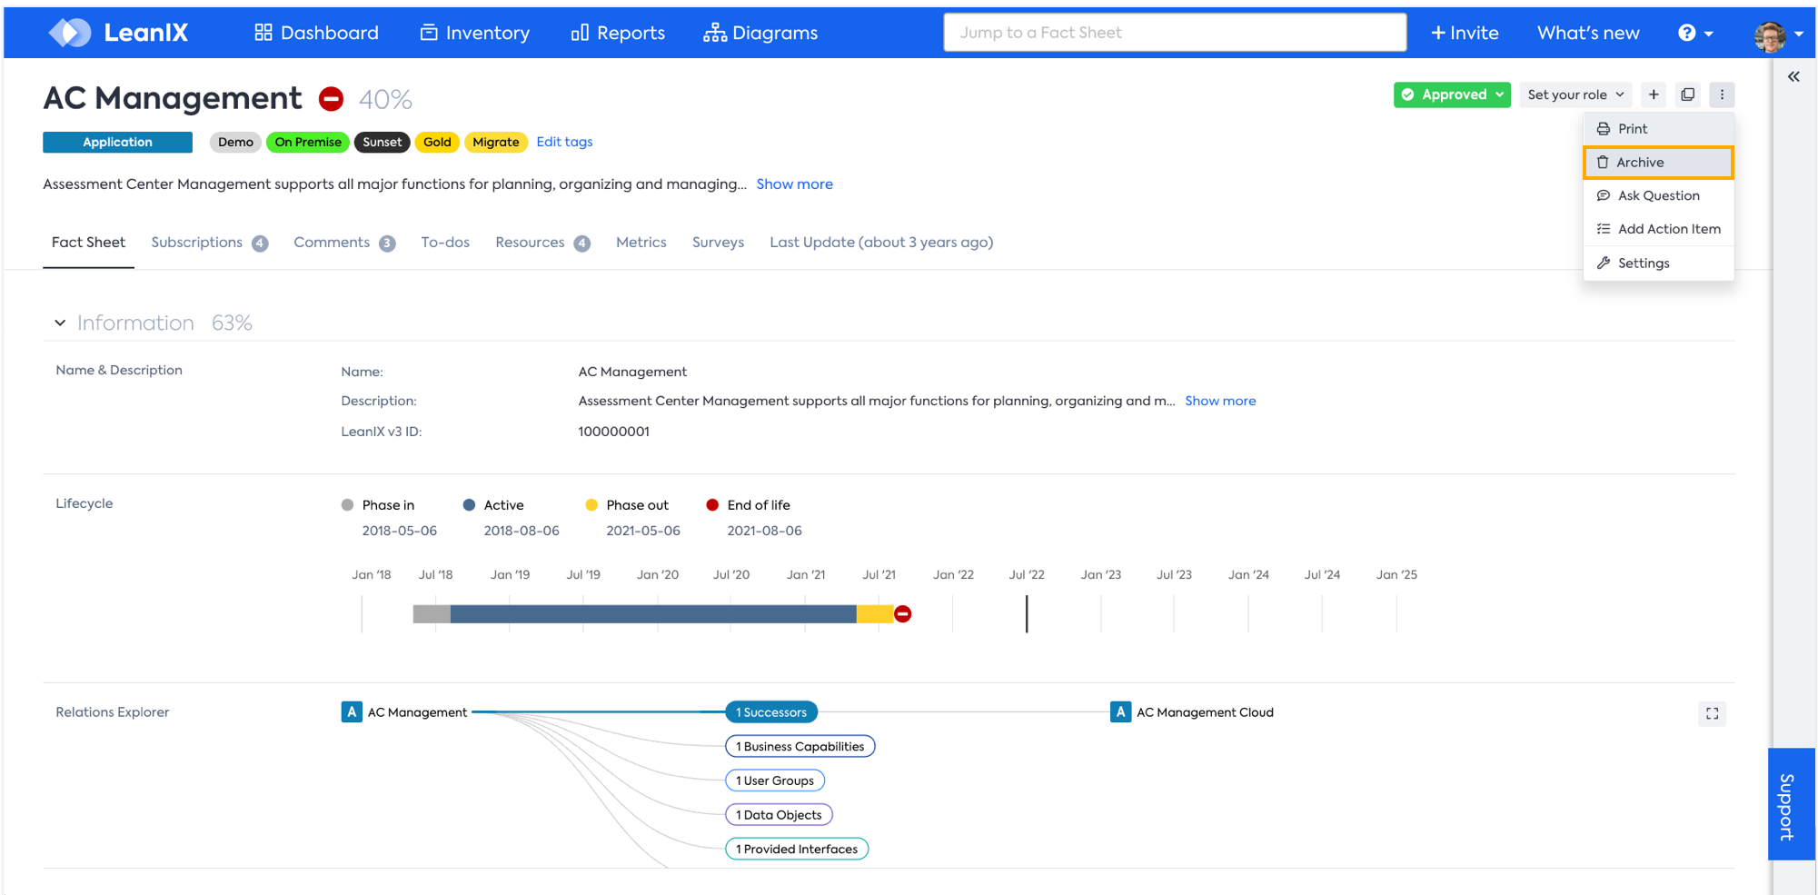Switch to the Surveys tab

tap(718, 243)
